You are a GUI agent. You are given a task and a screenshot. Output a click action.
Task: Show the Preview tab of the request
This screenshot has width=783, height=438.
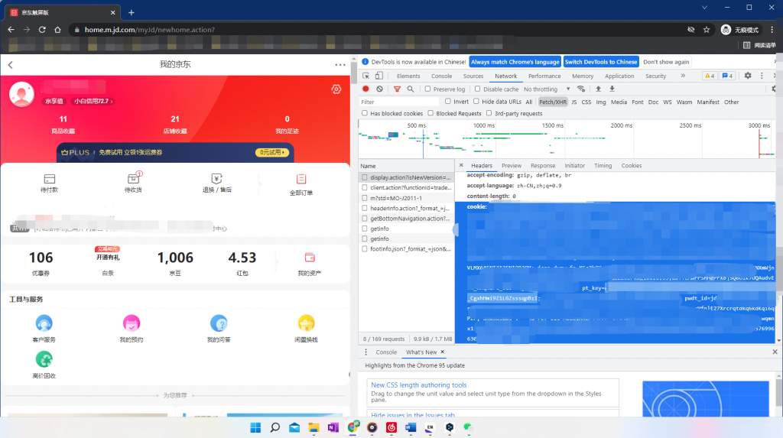tap(512, 165)
